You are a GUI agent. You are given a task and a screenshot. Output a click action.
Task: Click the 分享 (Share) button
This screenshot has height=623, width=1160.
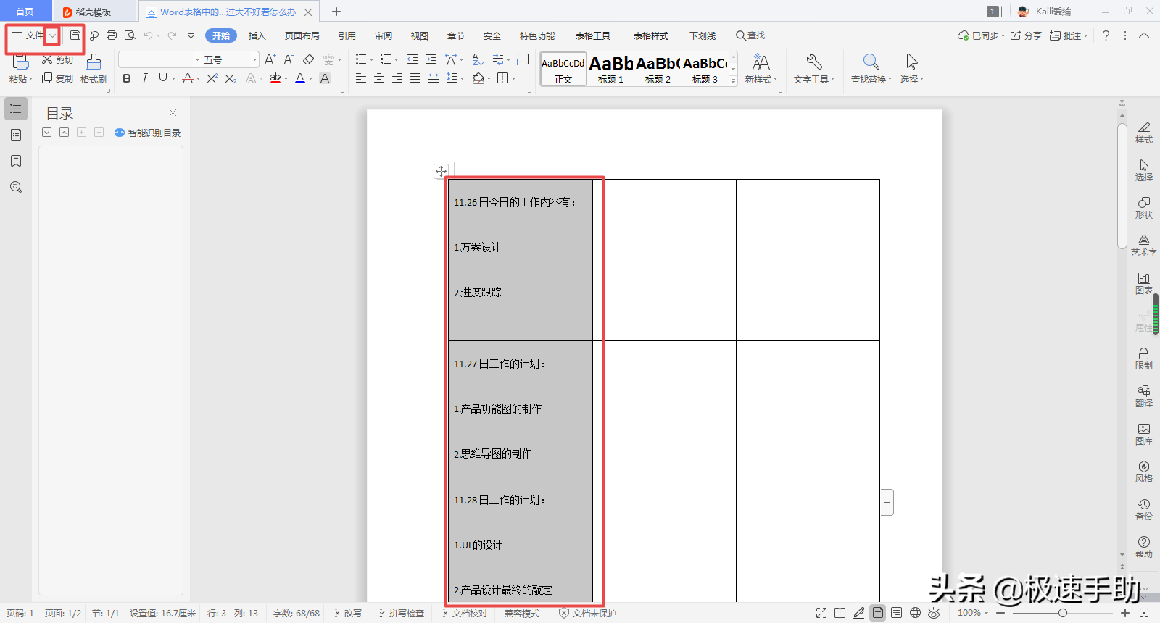pos(1027,35)
